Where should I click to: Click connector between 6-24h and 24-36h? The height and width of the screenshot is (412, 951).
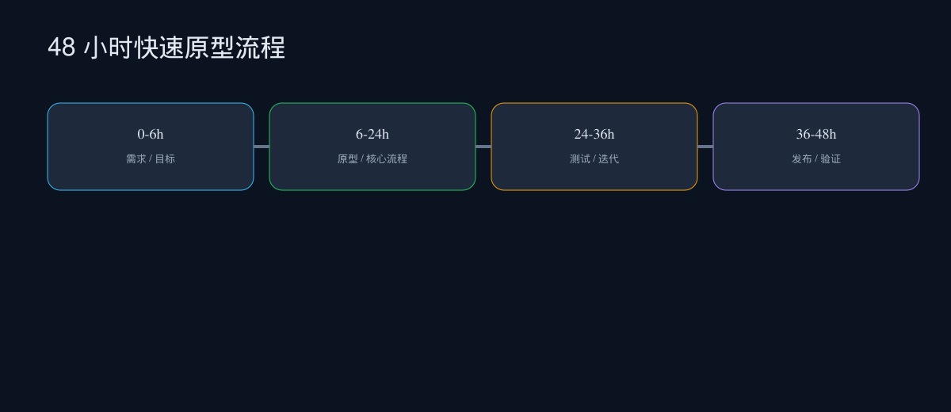pos(483,147)
